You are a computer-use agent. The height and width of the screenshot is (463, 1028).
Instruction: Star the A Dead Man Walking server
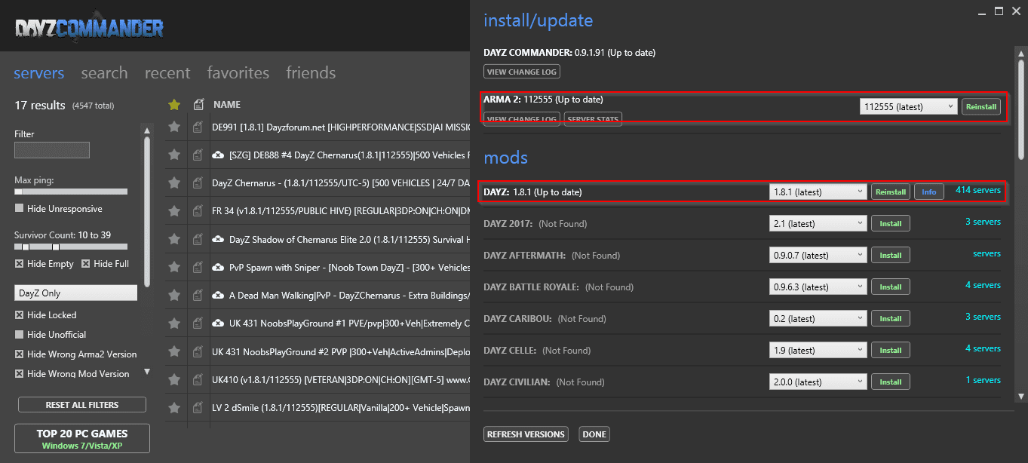pos(174,295)
